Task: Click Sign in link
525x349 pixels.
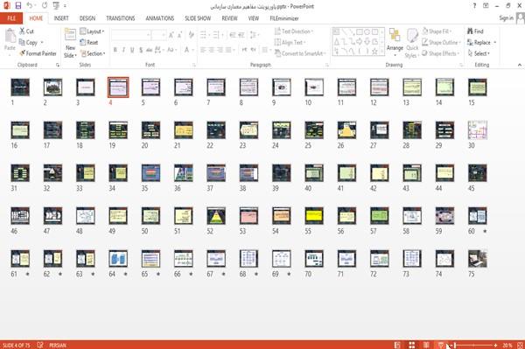Action: tap(506, 18)
